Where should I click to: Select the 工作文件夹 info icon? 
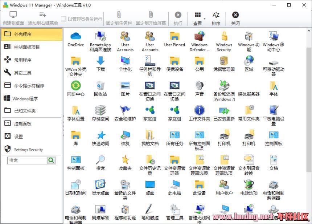[x=200, y=110]
